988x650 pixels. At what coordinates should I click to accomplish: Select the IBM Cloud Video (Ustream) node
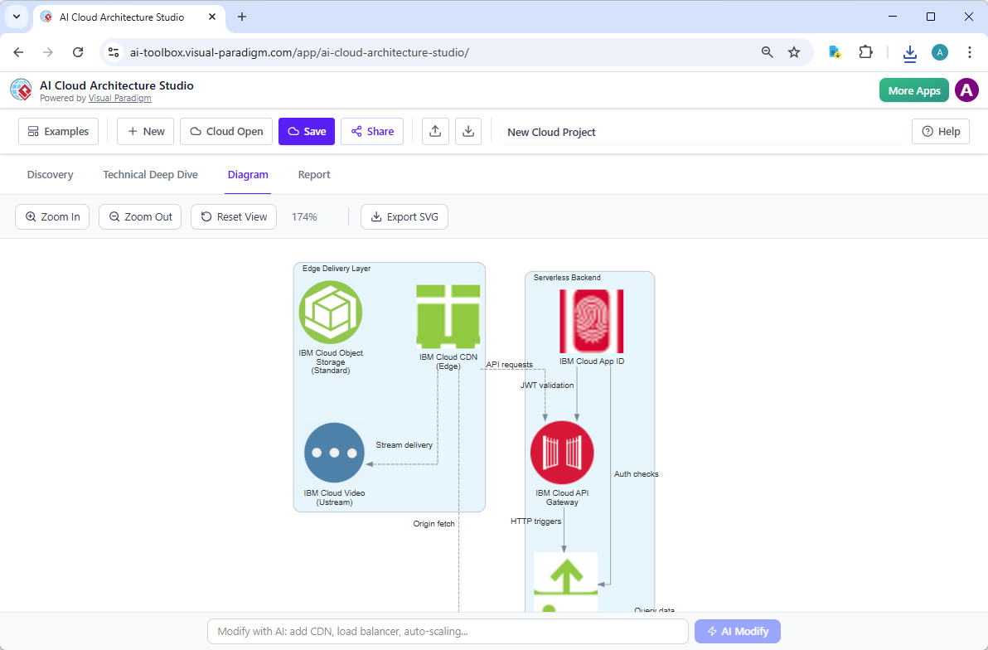pos(334,453)
